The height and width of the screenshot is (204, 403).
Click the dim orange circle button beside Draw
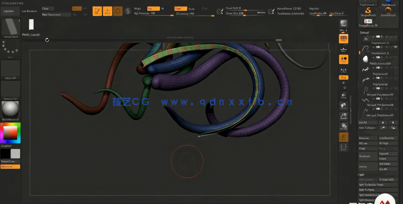pos(118,11)
